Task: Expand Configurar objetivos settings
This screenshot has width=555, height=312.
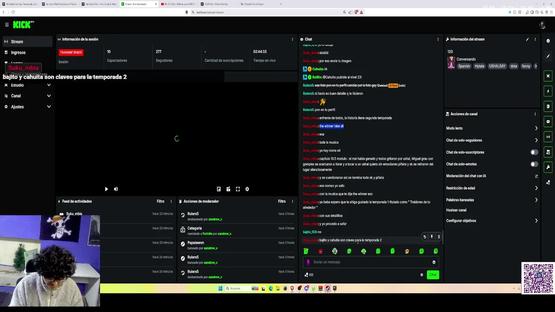Action: pos(536,221)
